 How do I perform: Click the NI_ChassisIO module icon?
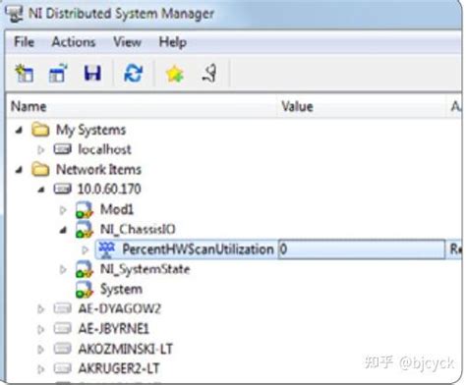click(85, 229)
